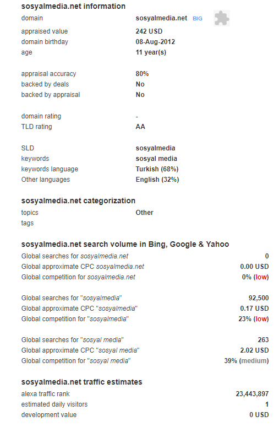Open the BIG link next to domain
Viewport: 279px width, 427px height.
click(x=198, y=19)
